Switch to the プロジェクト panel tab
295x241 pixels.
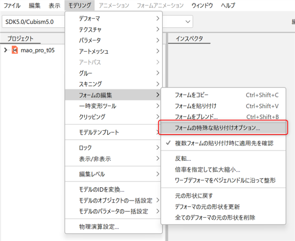20,38
